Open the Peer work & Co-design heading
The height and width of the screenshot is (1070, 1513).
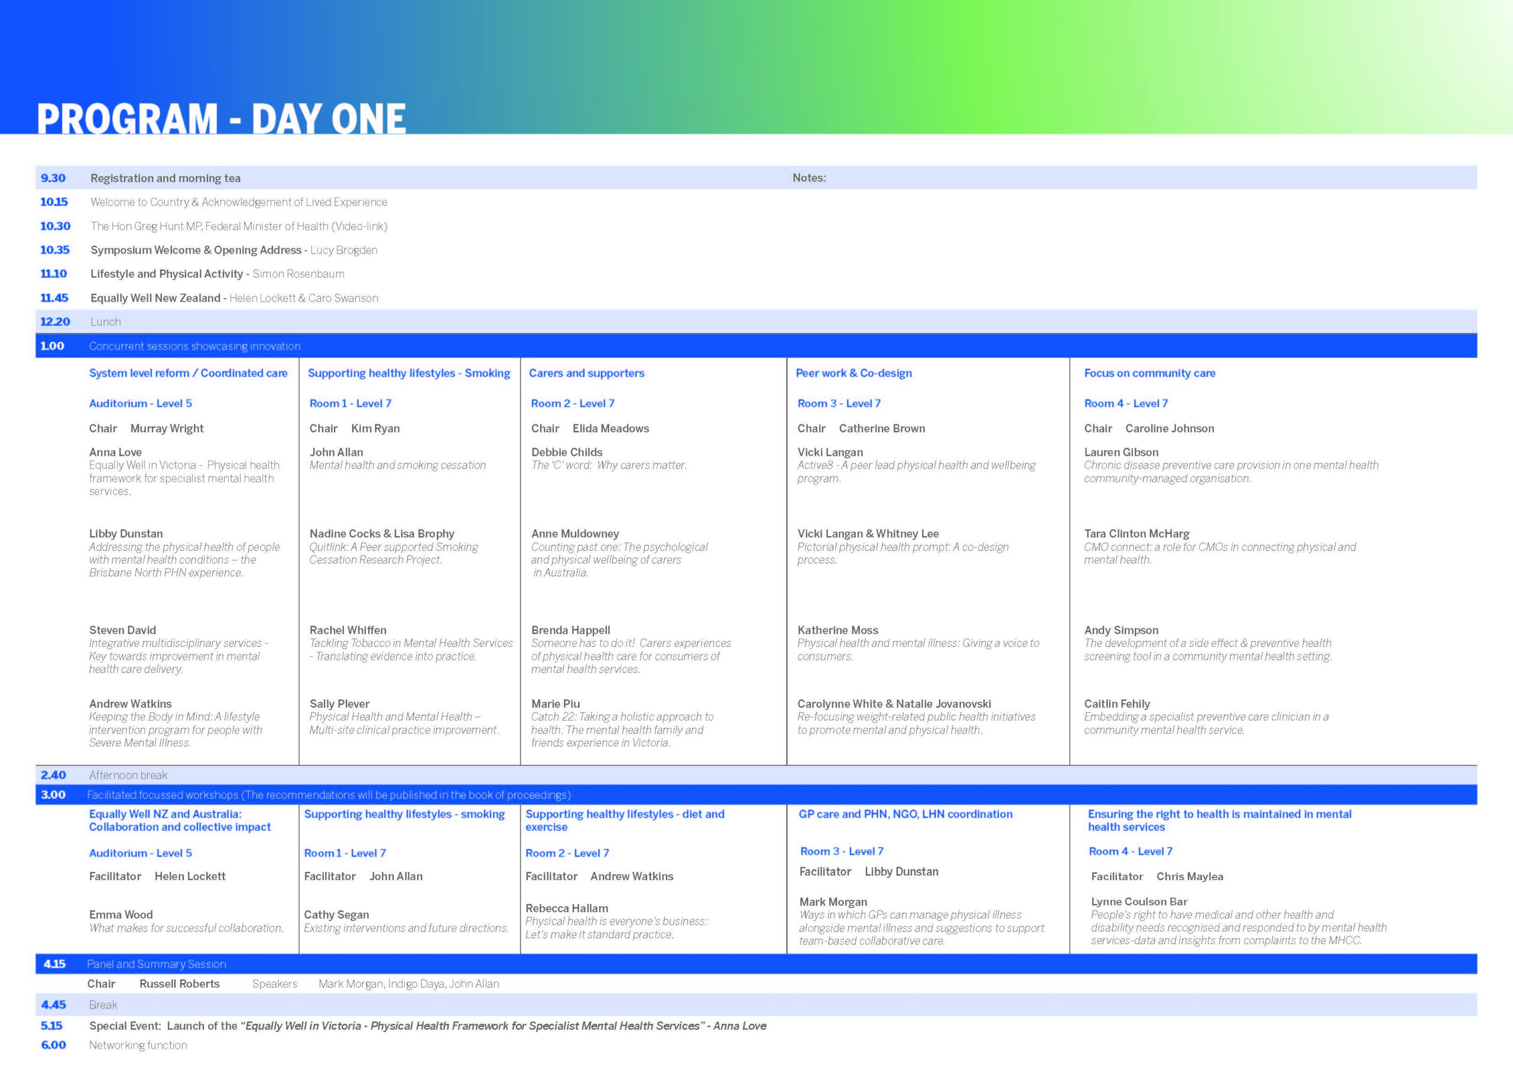(x=853, y=373)
